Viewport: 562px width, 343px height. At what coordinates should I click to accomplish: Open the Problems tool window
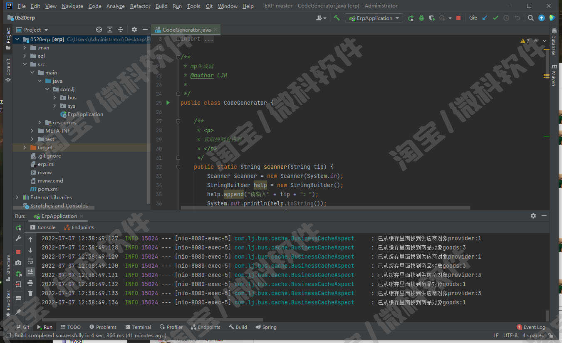(x=103, y=327)
